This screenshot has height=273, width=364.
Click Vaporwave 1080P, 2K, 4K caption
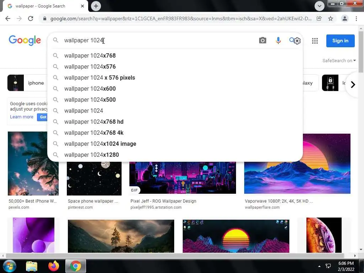tap(279, 201)
